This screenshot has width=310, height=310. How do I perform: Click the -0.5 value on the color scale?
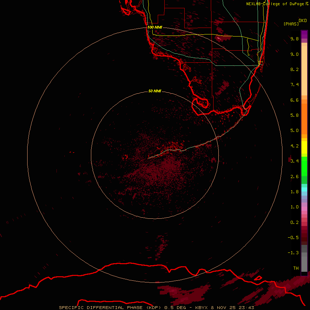tap(293, 238)
